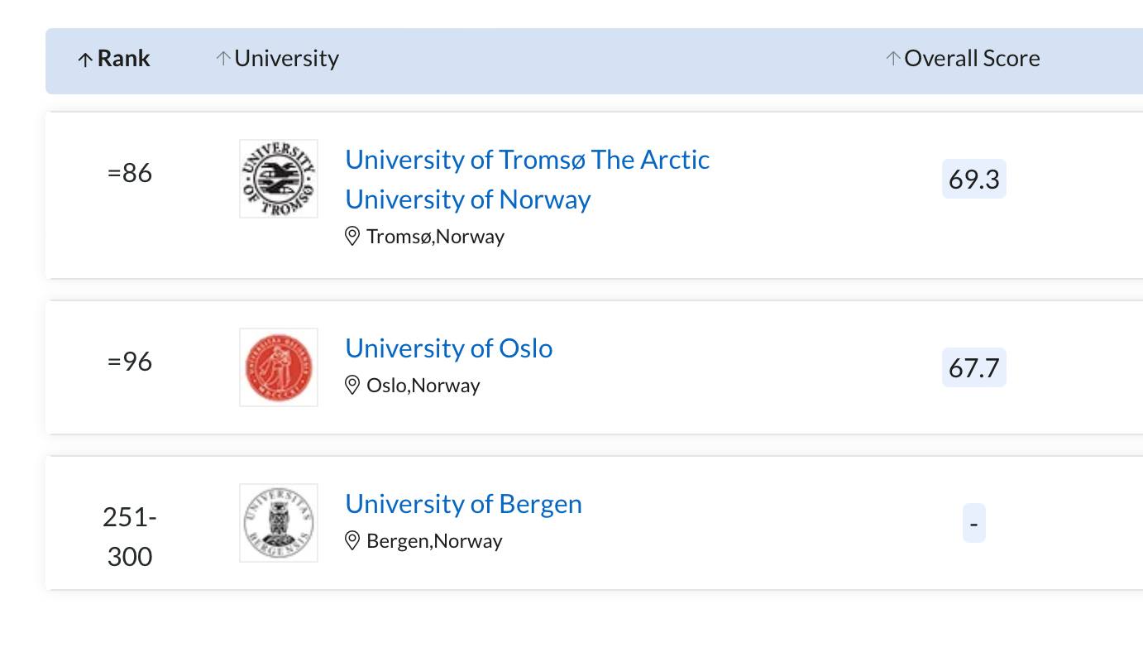Select the 69.3 overall score badge
The image size is (1143, 657).
click(x=974, y=179)
